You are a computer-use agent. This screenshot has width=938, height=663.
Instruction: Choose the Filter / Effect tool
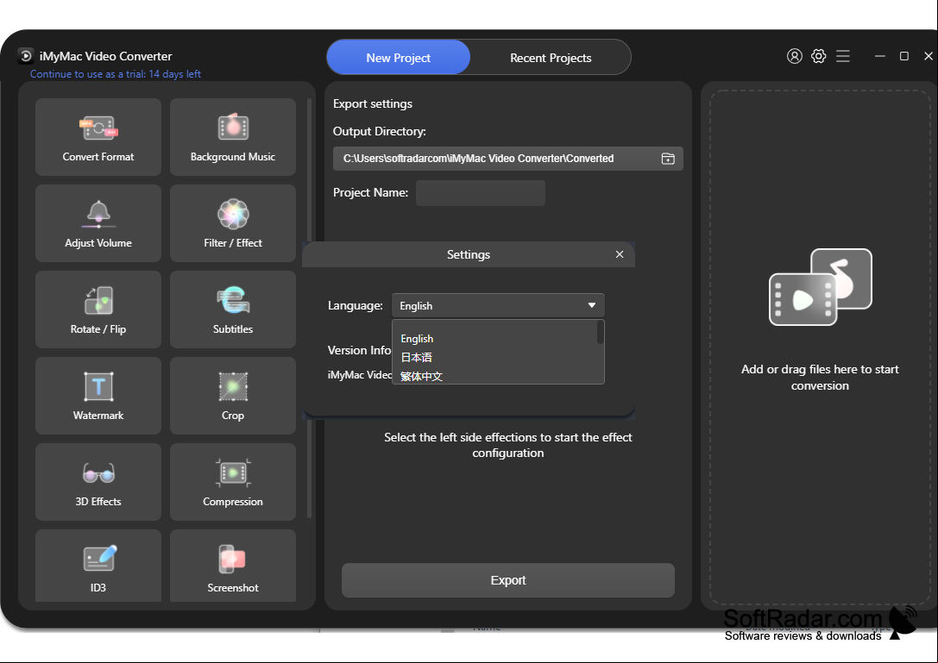[x=233, y=223]
